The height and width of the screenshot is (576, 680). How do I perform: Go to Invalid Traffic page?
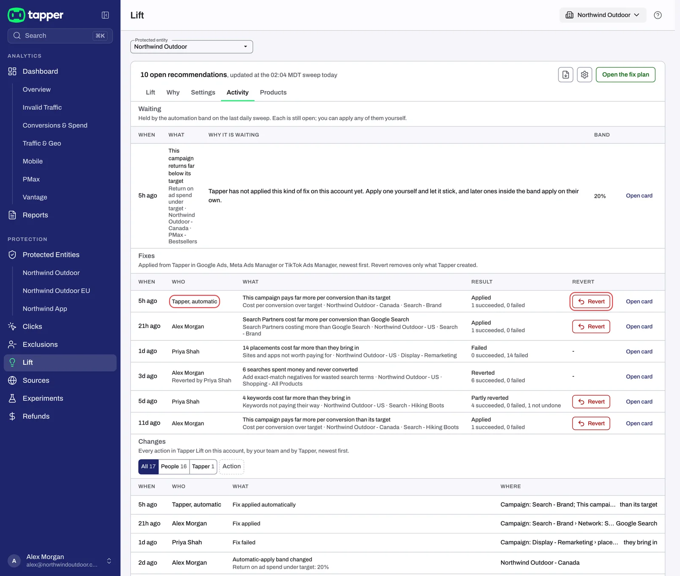point(42,108)
